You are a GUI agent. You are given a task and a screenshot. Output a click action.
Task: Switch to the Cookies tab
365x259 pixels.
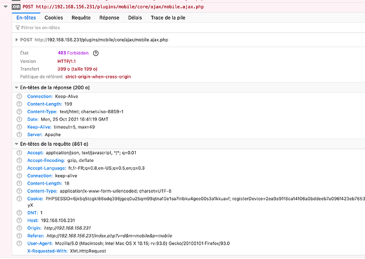54,17
